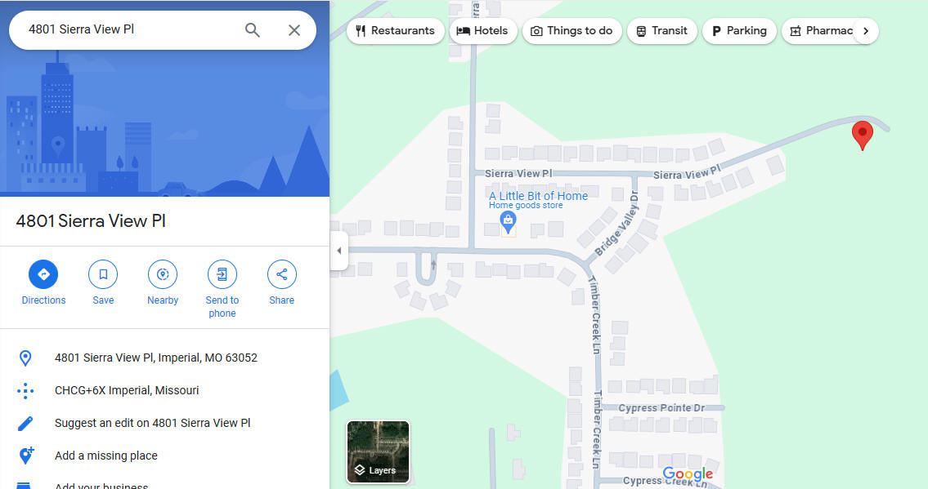Click the Cypress Pointe Dr street label
The image size is (928, 489).
click(x=661, y=408)
